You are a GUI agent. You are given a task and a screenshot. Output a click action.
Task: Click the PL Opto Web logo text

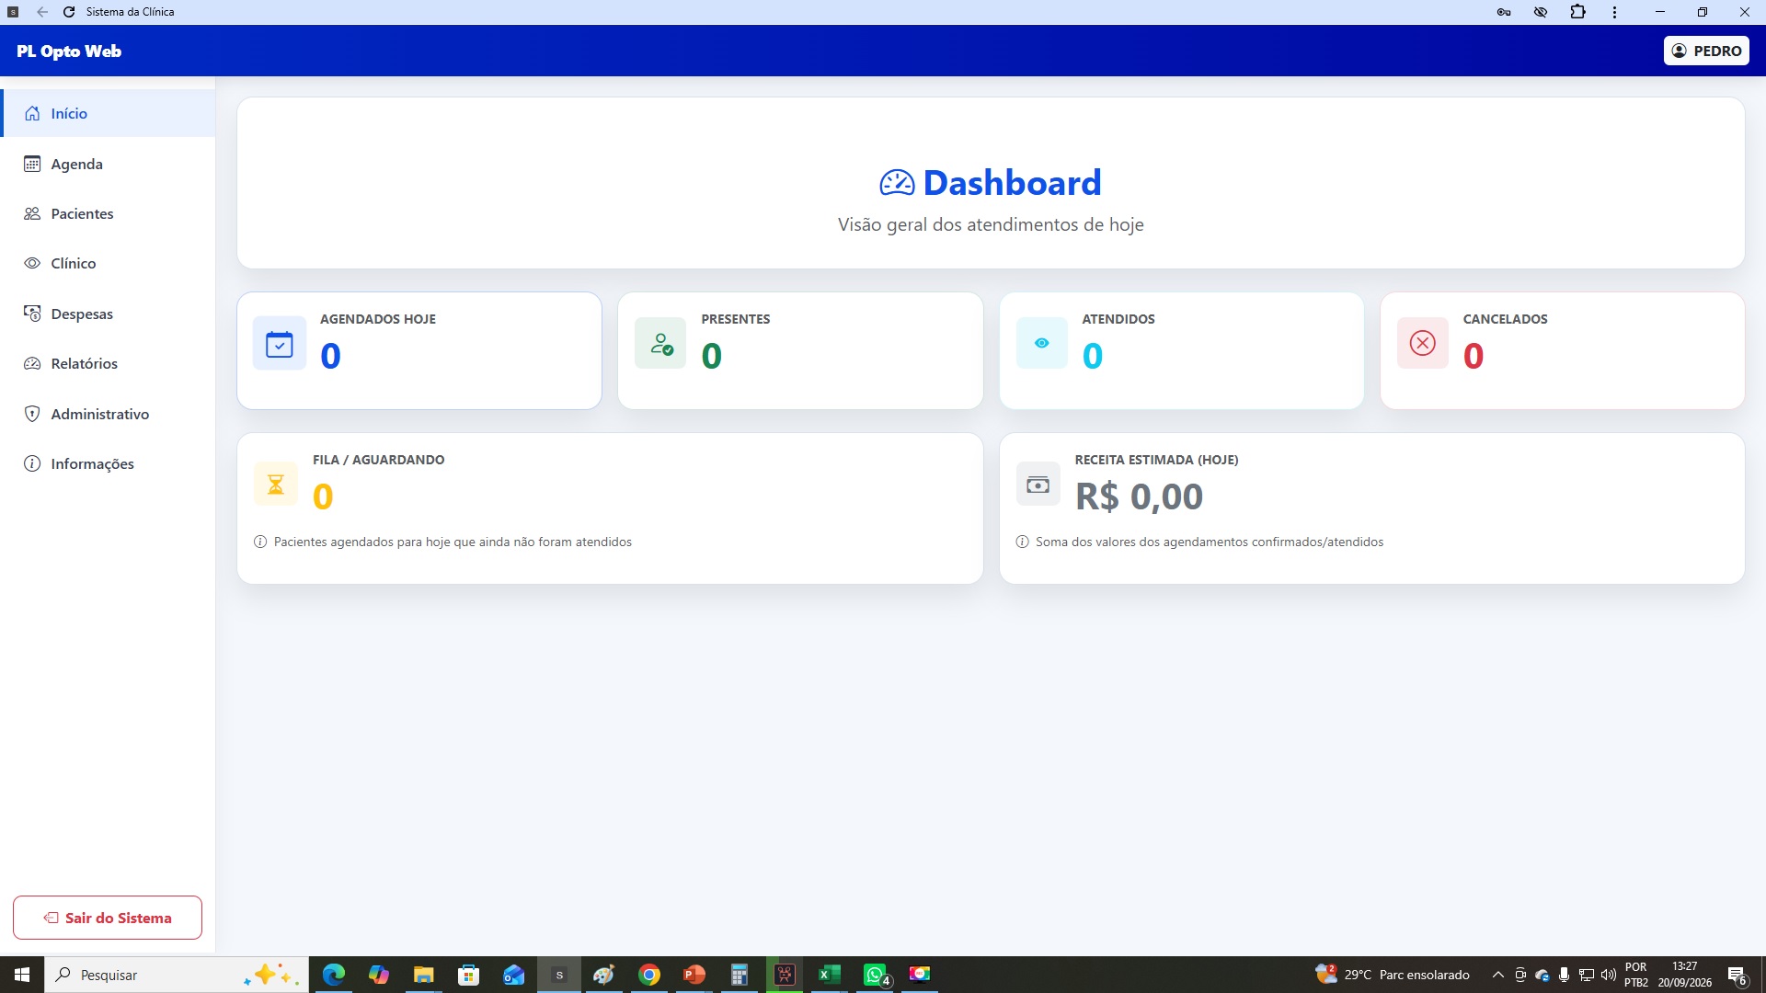[69, 51]
